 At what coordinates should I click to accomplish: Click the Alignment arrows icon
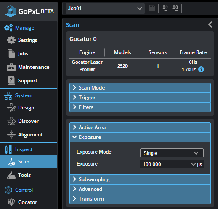click(11, 135)
